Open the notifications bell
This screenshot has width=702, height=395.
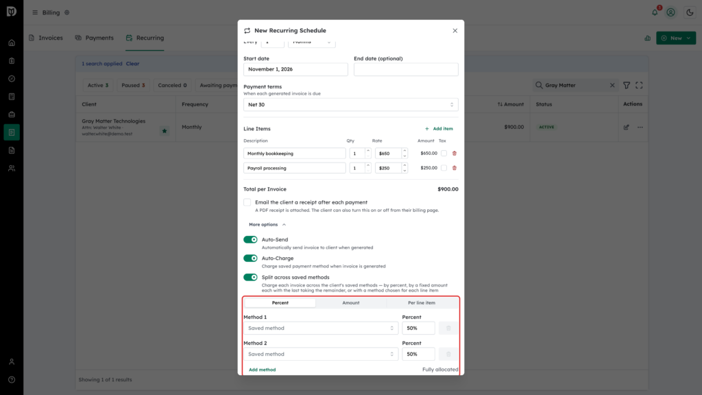(655, 12)
